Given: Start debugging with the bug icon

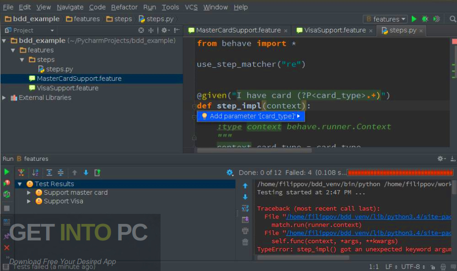Looking at the screenshot, I should coord(425,19).
